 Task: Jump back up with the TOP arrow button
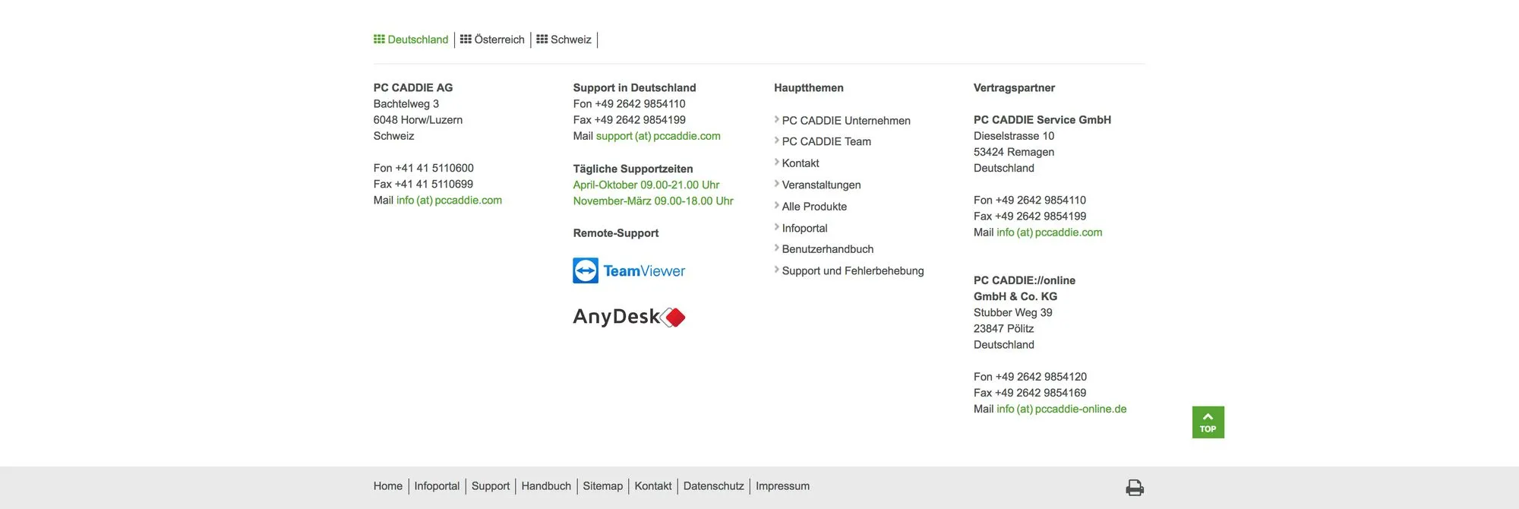click(x=1208, y=422)
